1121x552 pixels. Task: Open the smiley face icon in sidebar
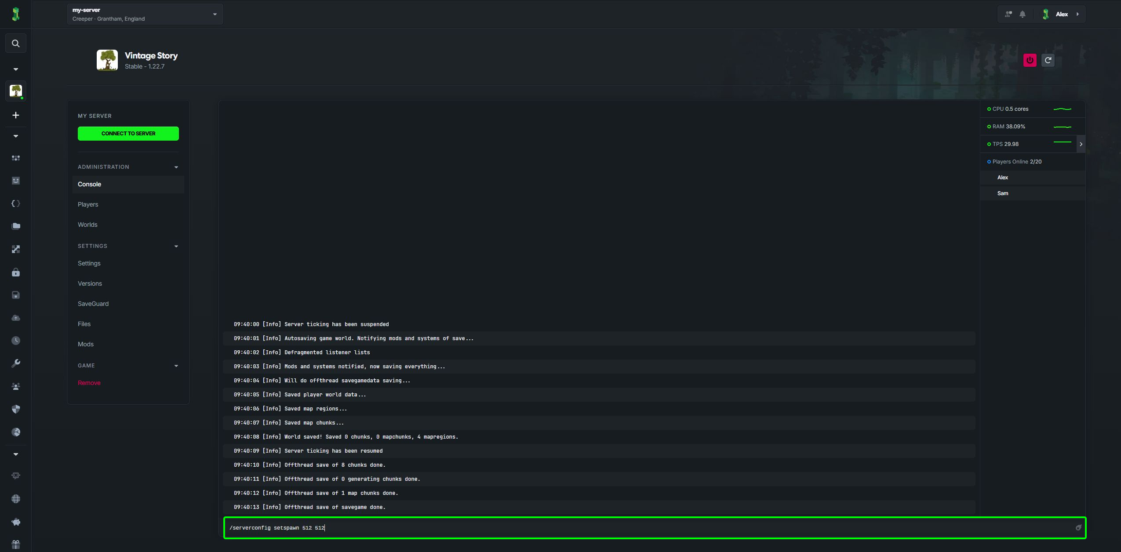coord(16,181)
